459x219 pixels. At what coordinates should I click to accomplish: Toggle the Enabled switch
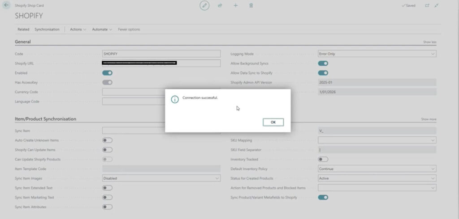[x=107, y=73]
